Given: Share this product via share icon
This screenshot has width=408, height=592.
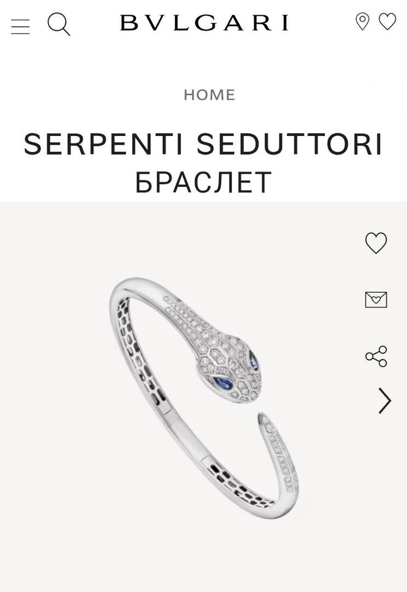Looking at the screenshot, I should tap(376, 356).
